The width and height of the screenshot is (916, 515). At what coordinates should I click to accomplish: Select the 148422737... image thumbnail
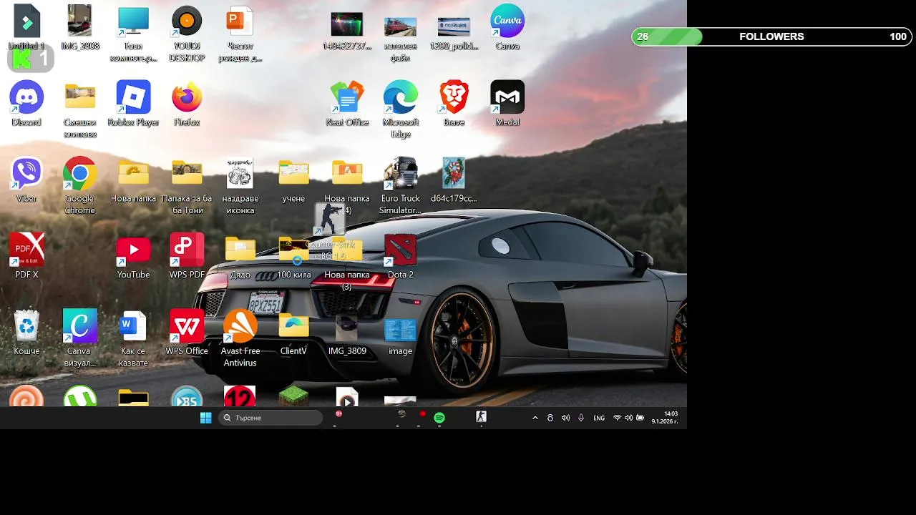347,24
